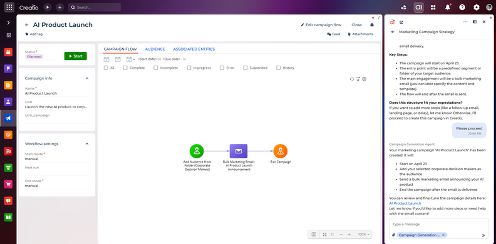Select the Bulk Marketing Email node
This screenshot has width=496, height=244.
pyautogui.click(x=239, y=151)
